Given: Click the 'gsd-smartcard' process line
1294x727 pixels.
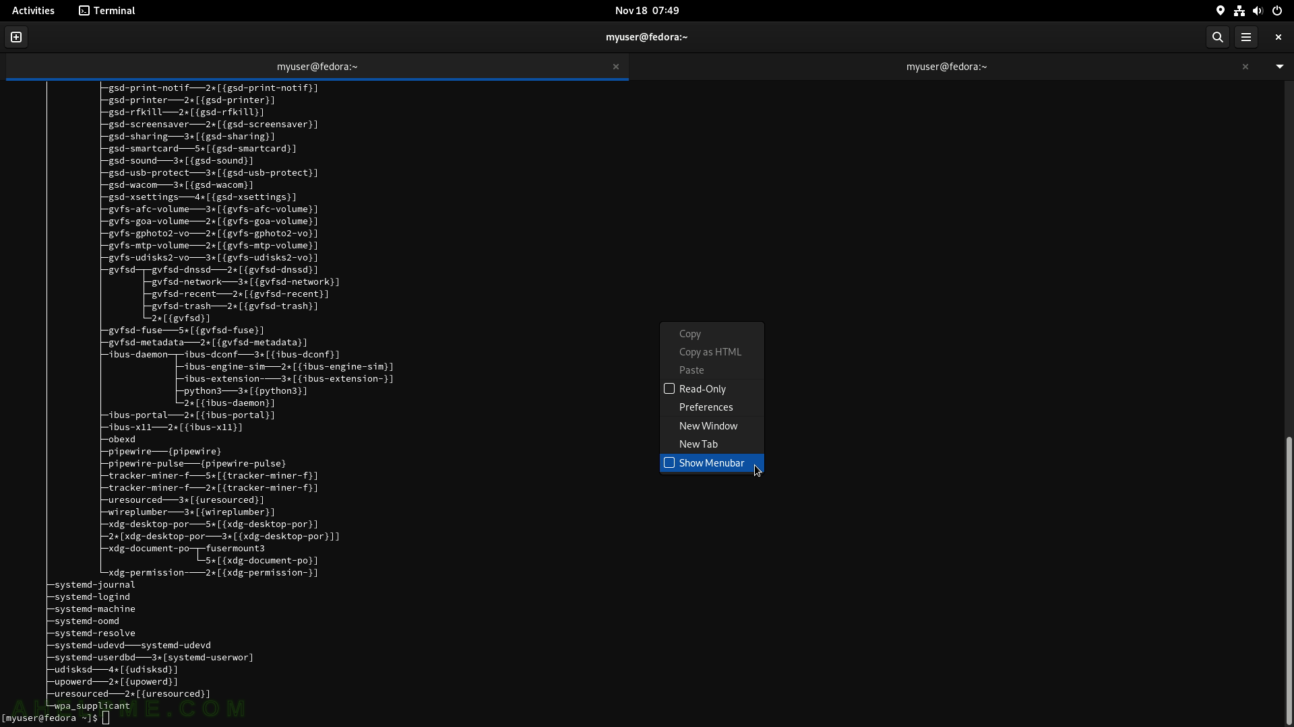Looking at the screenshot, I should (x=202, y=148).
